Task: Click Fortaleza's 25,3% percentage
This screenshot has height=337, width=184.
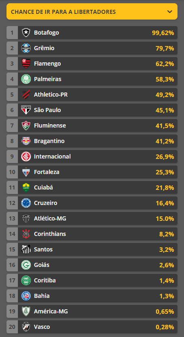Action: (165, 172)
